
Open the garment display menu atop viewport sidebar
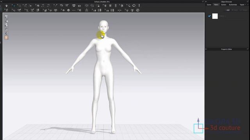point(6,17)
